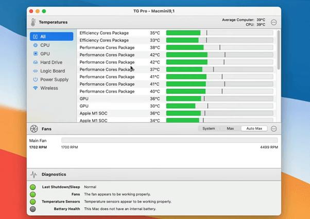Click the gray Battery Health status indicator
The width and height of the screenshot is (310, 219).
33,209
